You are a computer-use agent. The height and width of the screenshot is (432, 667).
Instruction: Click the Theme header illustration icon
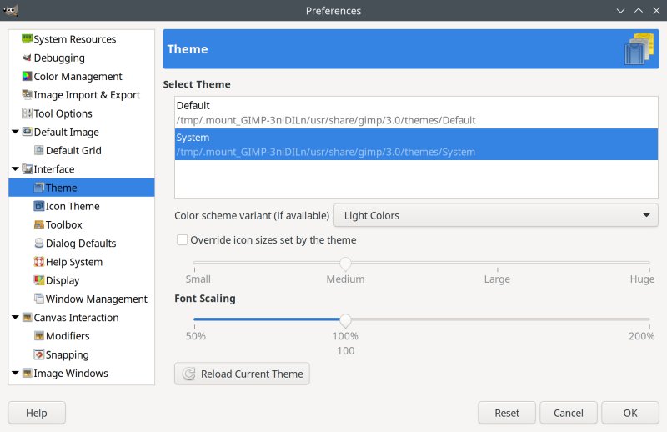639,49
